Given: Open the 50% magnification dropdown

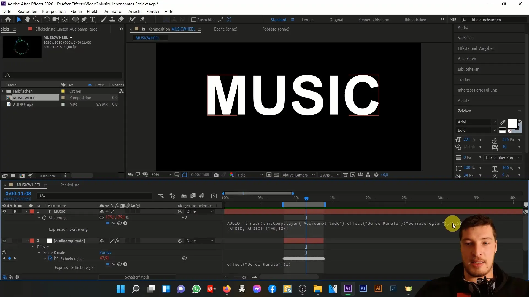Looking at the screenshot, I should pyautogui.click(x=161, y=175).
